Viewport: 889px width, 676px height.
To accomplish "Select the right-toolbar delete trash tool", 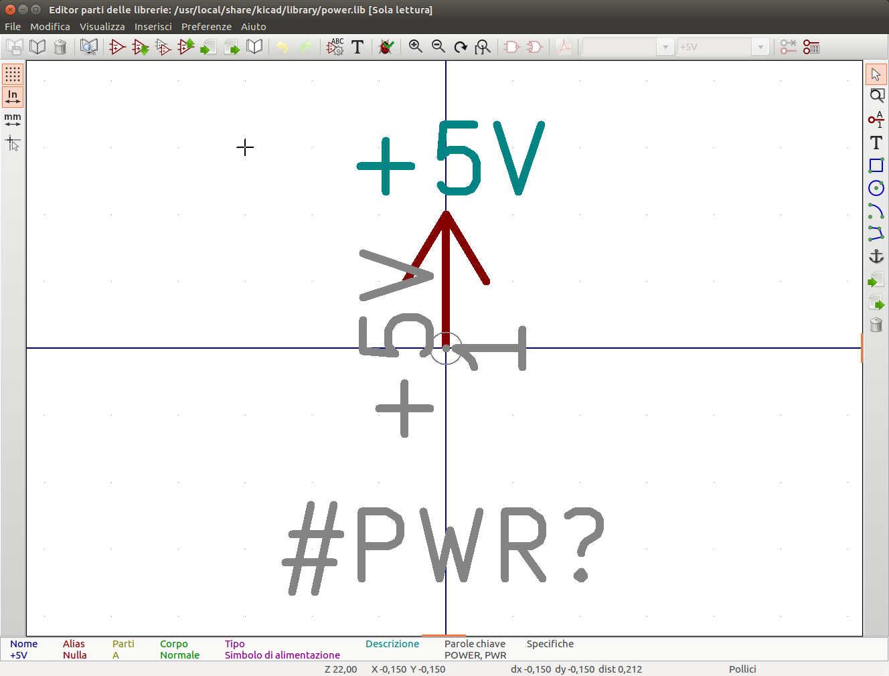I will tap(876, 325).
